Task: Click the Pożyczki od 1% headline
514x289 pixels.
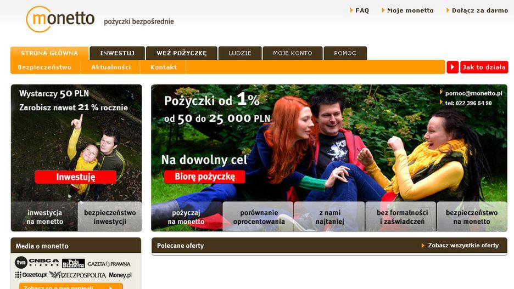Action: click(212, 99)
